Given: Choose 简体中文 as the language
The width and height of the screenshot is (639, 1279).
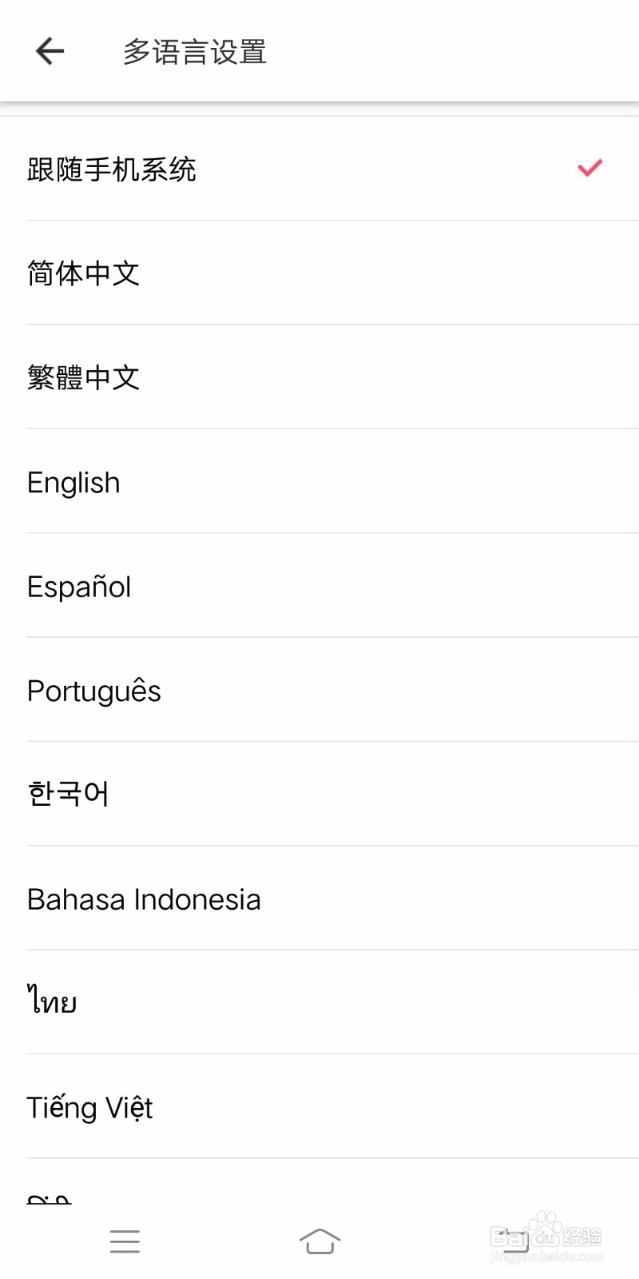Looking at the screenshot, I should pyautogui.click(x=84, y=273).
